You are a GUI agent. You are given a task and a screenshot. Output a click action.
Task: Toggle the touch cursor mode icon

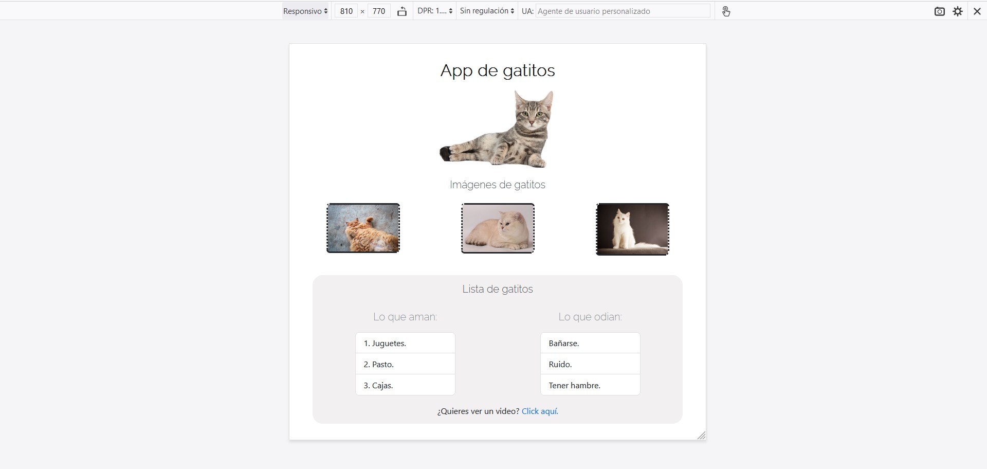point(726,11)
